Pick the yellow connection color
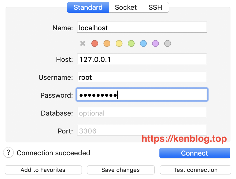This screenshot has height=179, width=236. point(119,43)
